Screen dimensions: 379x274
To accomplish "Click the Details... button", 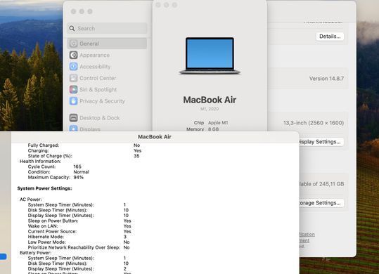I will 330,37.
